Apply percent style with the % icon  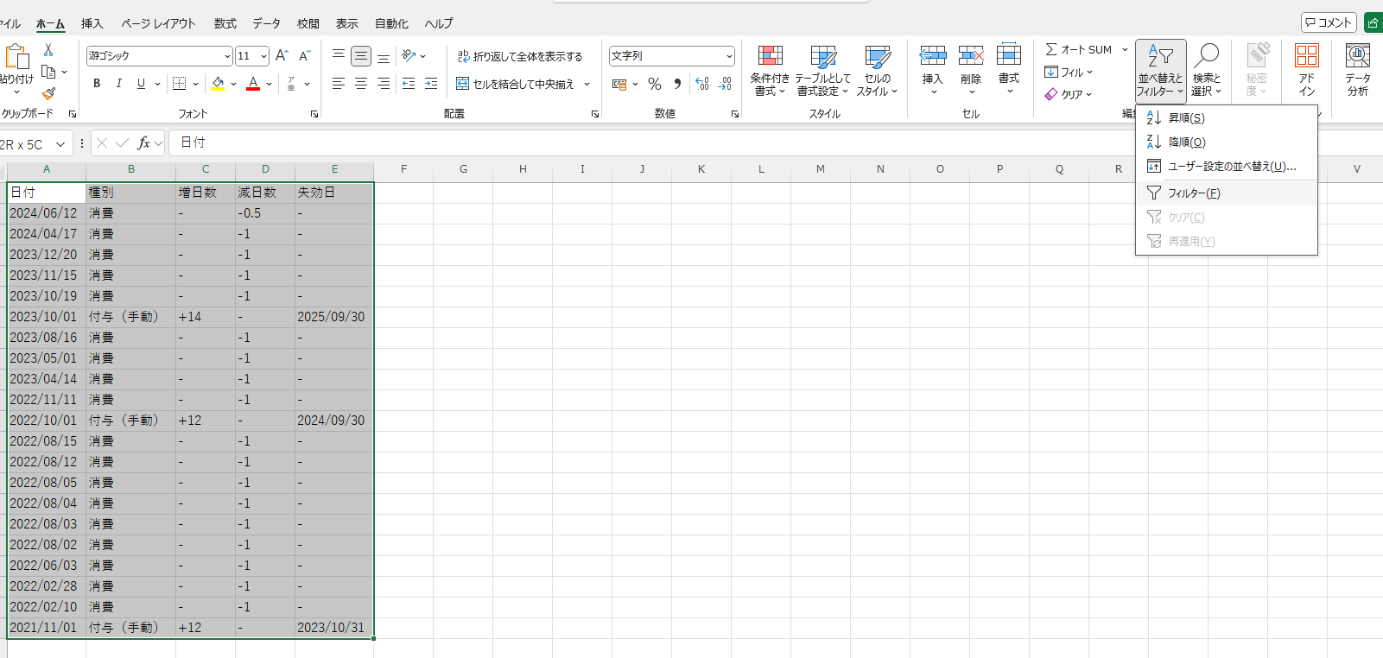point(655,84)
